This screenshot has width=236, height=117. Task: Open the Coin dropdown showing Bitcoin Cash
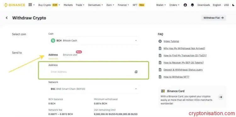click(x=94, y=41)
